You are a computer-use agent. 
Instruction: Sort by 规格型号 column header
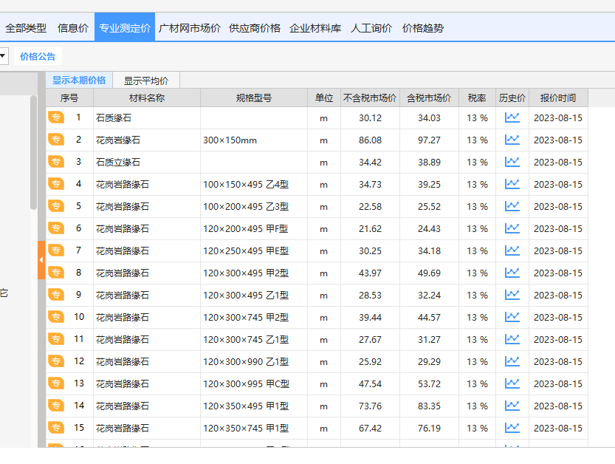click(254, 98)
